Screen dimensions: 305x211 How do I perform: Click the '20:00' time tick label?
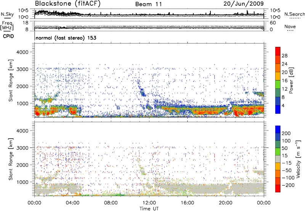[x=225, y=203]
